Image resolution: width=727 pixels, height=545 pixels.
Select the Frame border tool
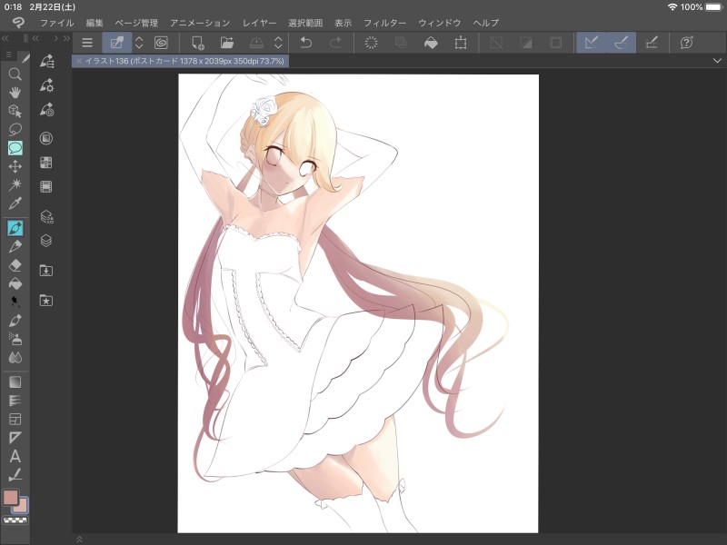(x=15, y=420)
